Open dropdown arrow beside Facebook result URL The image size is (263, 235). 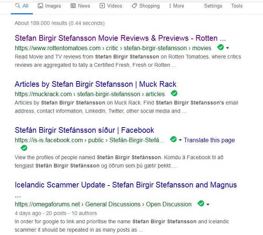coord(180,140)
